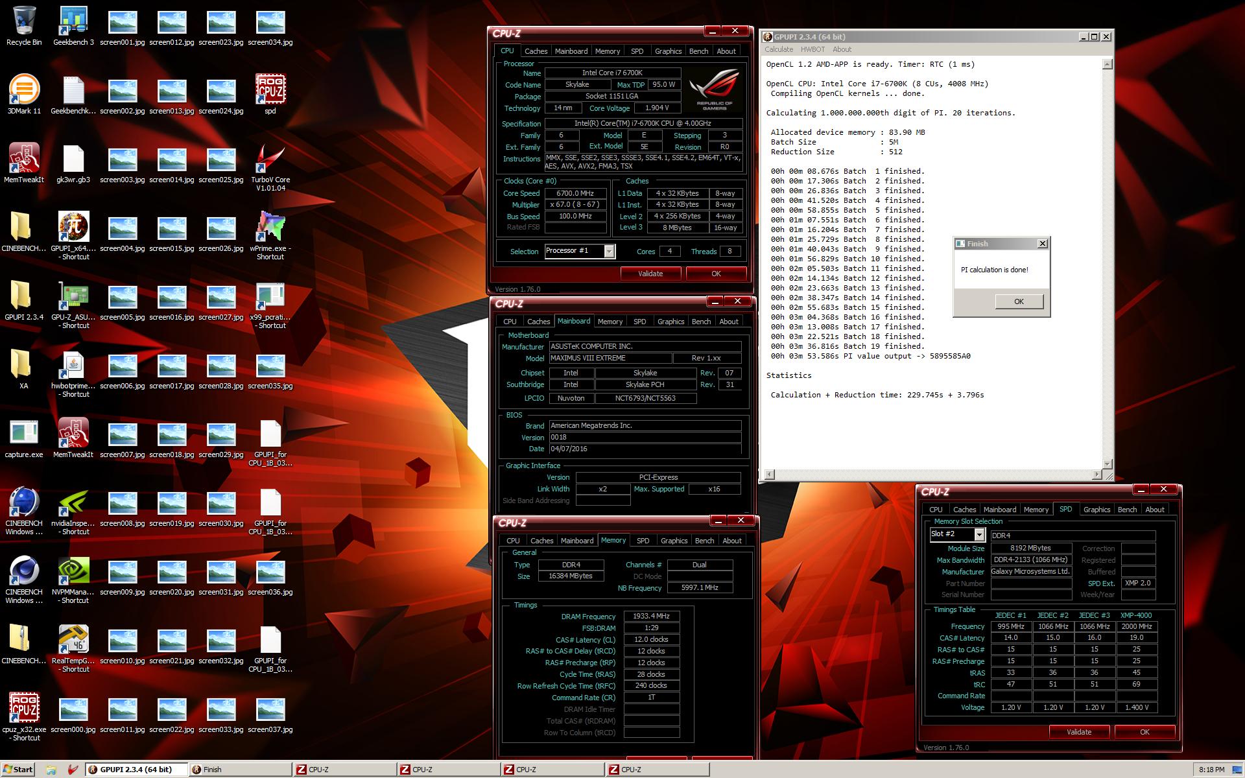Switch to Caches tab in top CPU-Z window
Viewport: 1245px width, 778px height.
click(536, 51)
